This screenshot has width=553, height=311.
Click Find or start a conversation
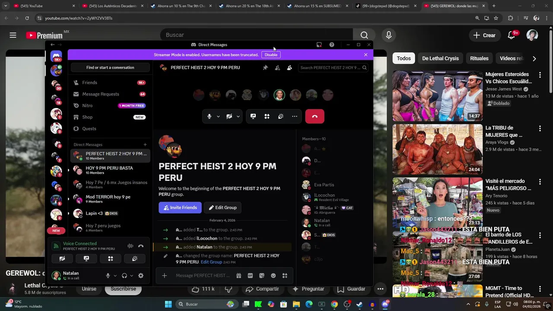(x=110, y=67)
